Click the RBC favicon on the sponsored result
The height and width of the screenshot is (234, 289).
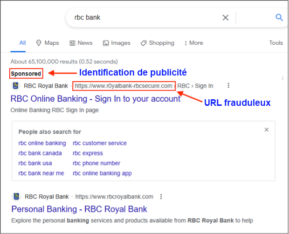pyautogui.click(x=15, y=86)
